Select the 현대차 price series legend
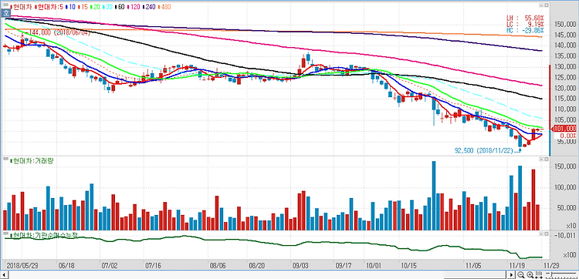The image size is (579, 279). 22,7
